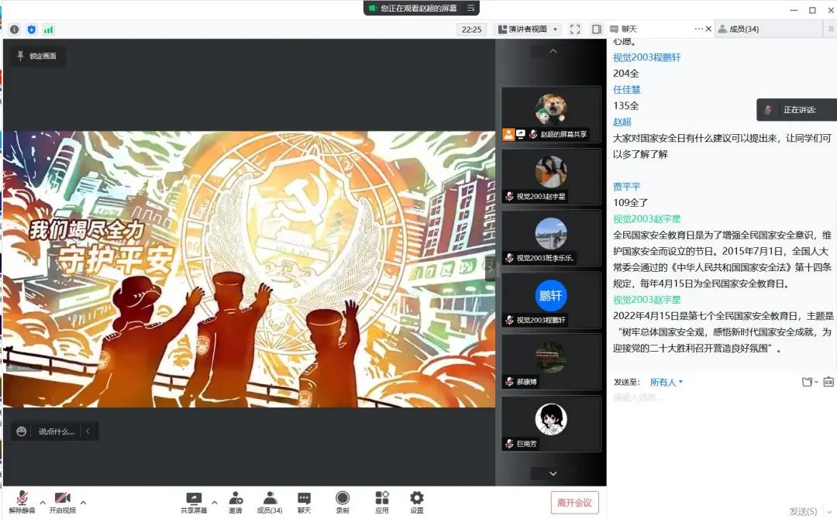Click the 正在讲话 speaking indicator
This screenshot has height=519, width=837.
[x=797, y=110]
